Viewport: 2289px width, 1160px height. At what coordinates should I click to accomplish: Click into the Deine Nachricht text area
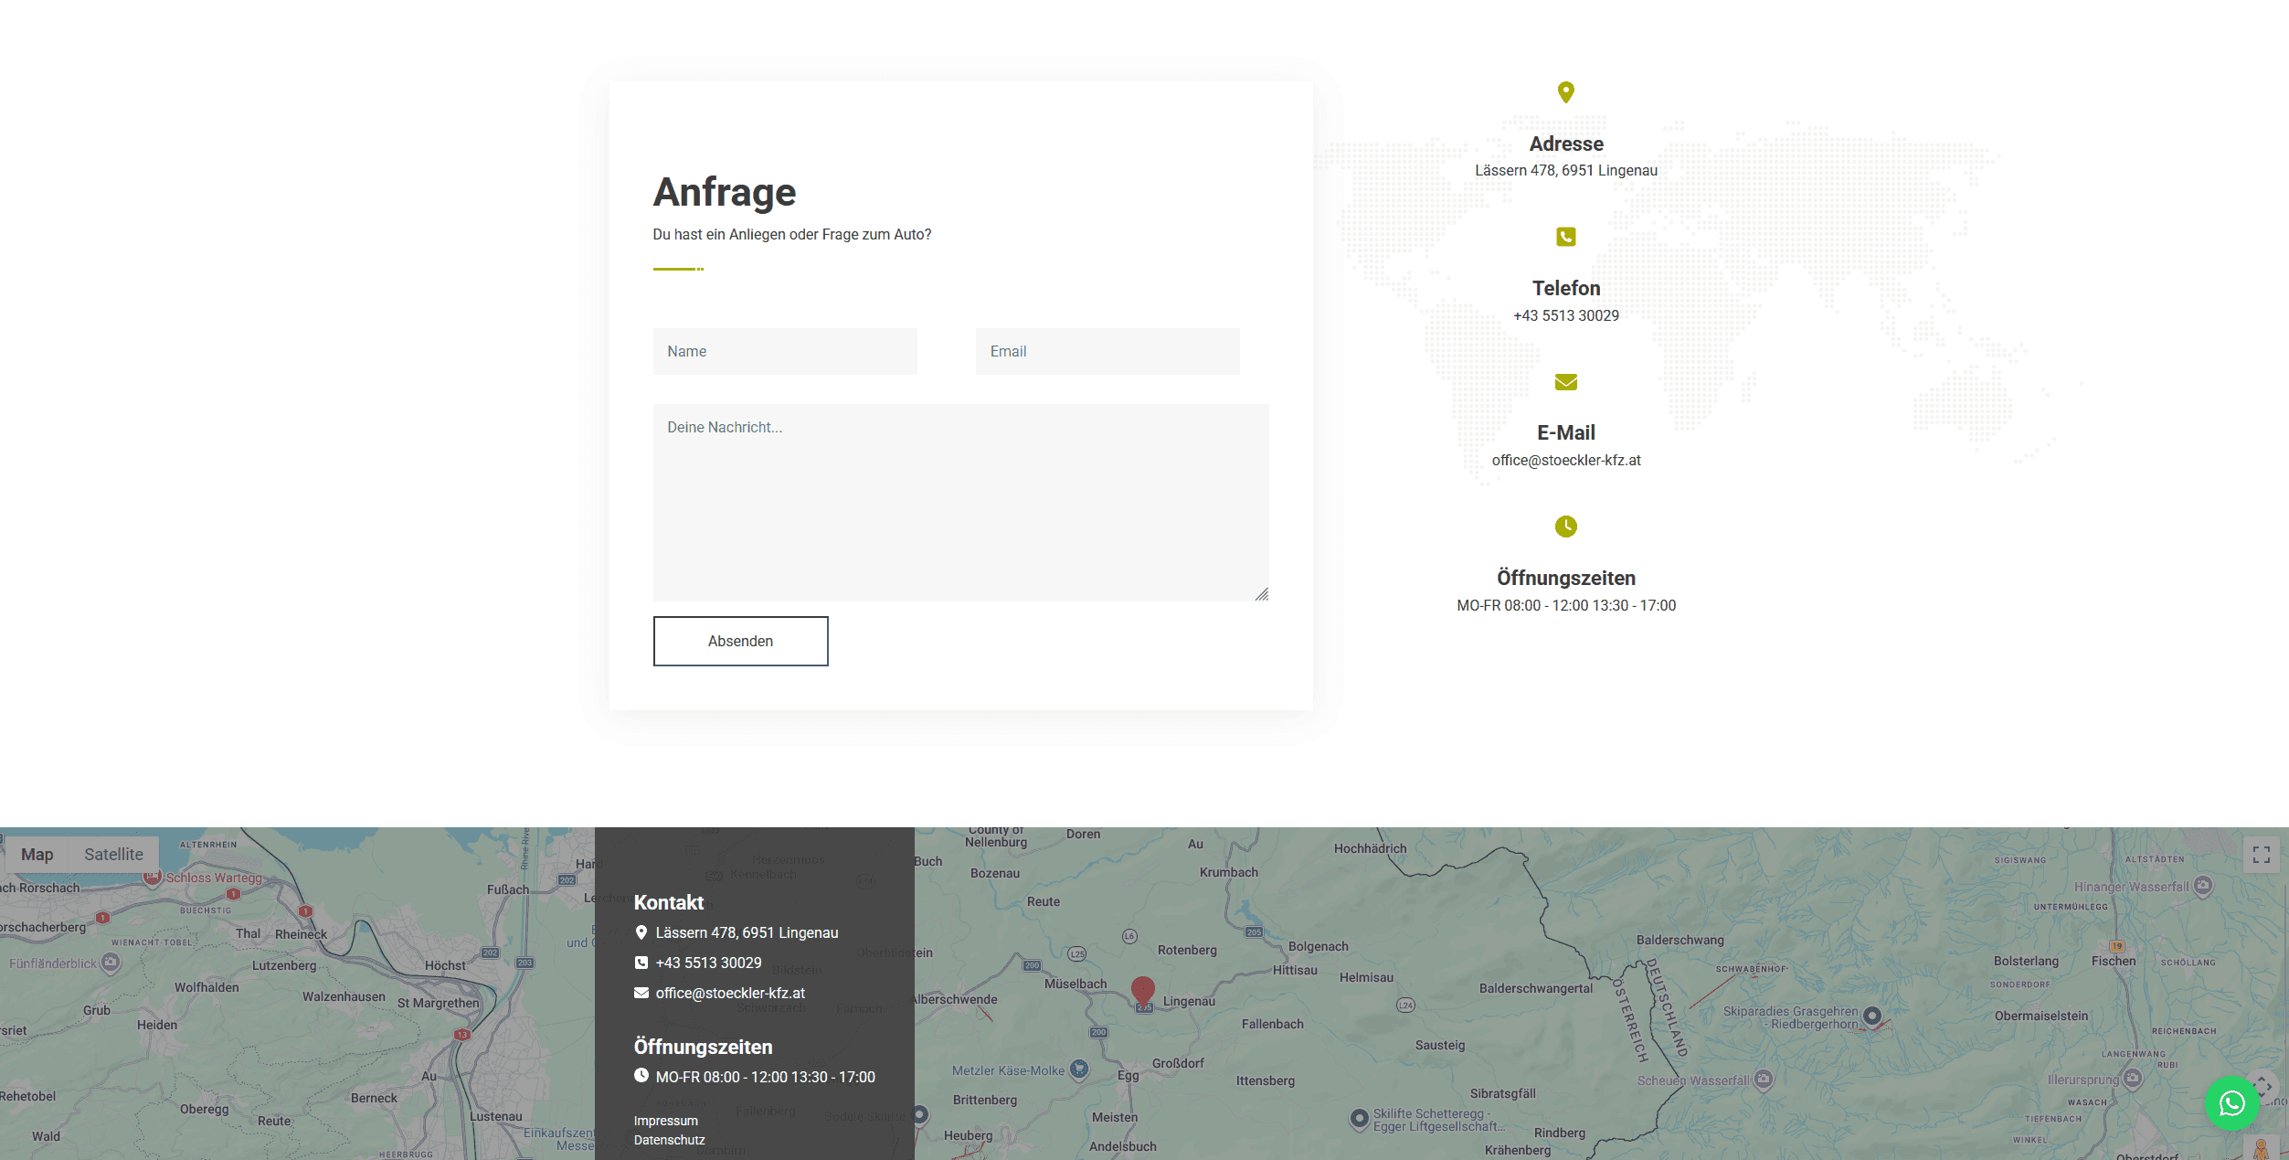tap(960, 502)
